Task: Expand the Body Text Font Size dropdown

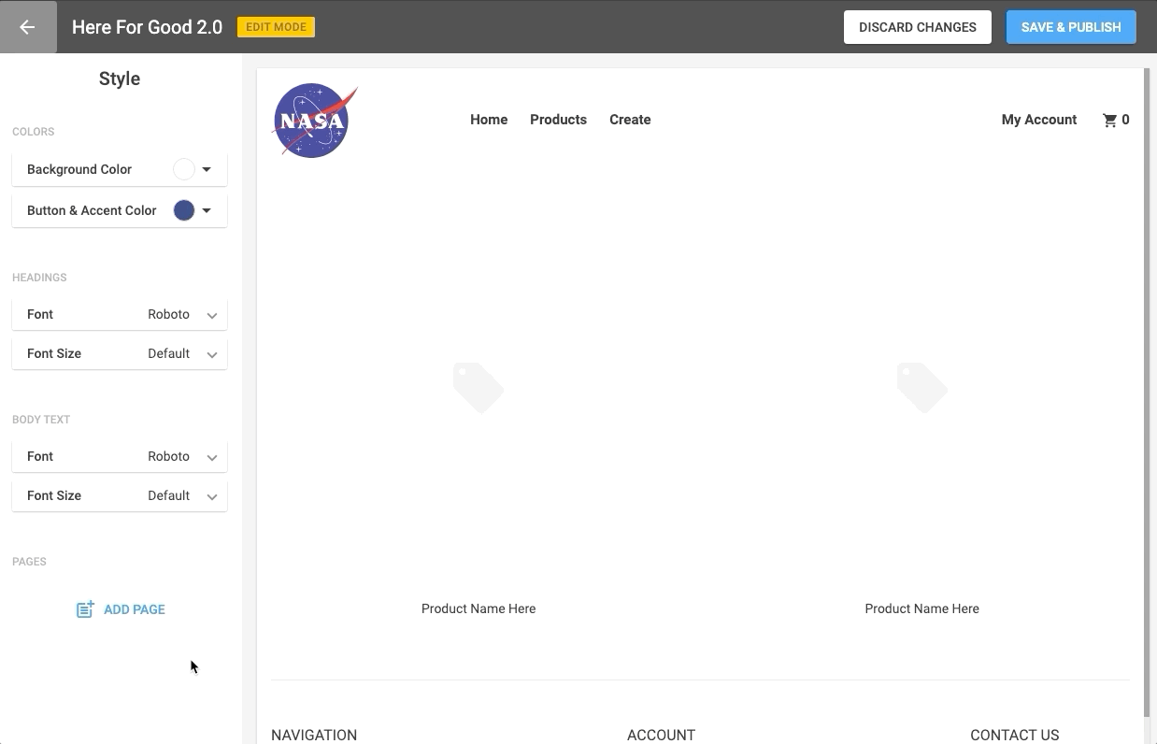Action: coord(212,496)
